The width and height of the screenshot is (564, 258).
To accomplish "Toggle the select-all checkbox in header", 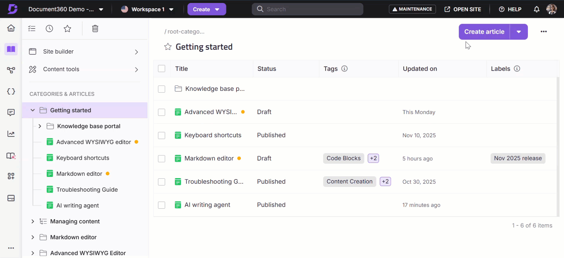I will (162, 69).
